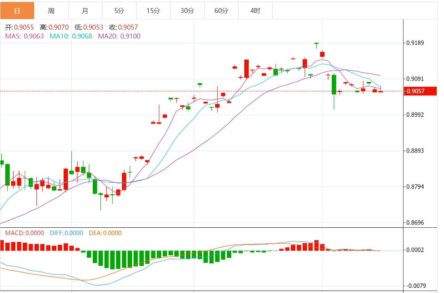Switch to the 60分 tab

point(221,11)
